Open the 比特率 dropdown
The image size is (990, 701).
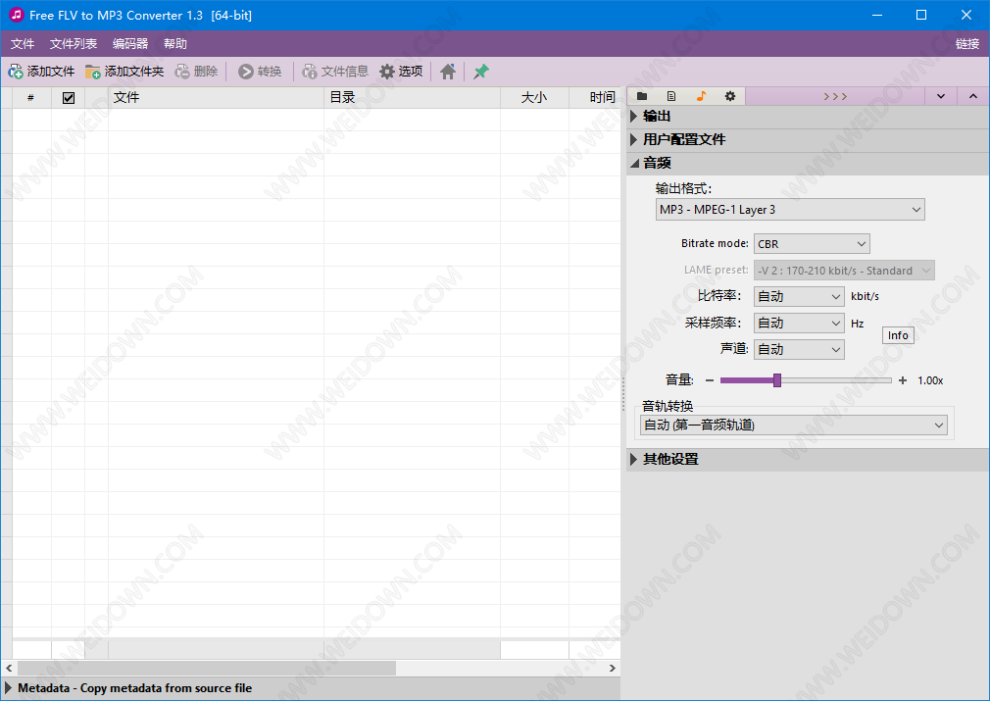[x=799, y=296]
